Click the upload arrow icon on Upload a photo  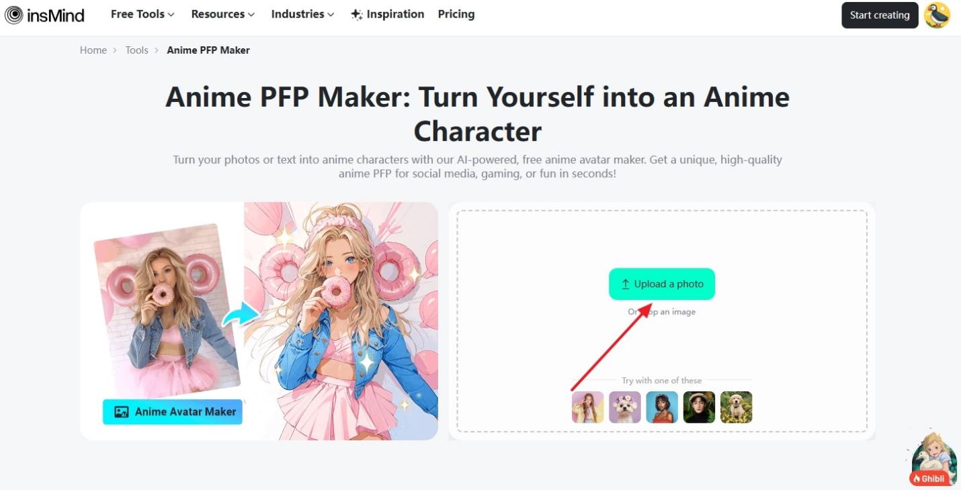625,284
